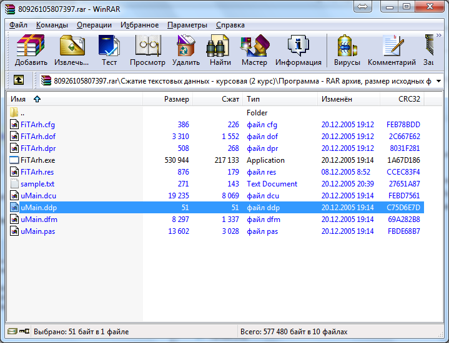Click CRC32 value FBDE68B7
Image resolution: width=449 pixels, height=343 pixels.
[x=404, y=231]
